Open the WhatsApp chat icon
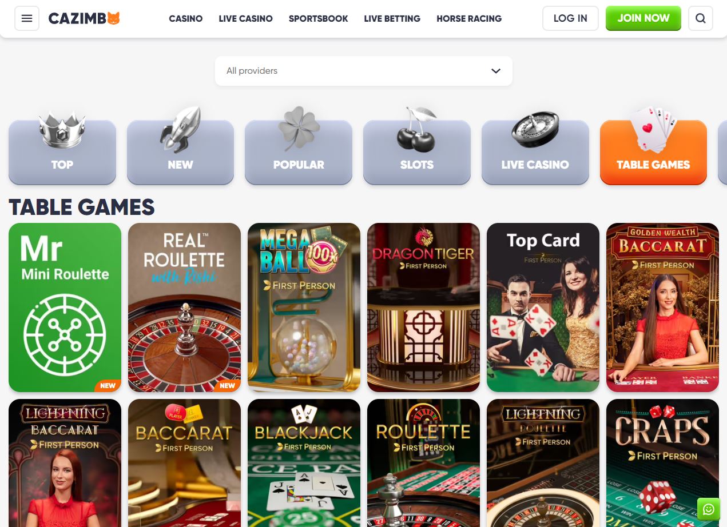This screenshot has height=527, width=727. click(709, 509)
